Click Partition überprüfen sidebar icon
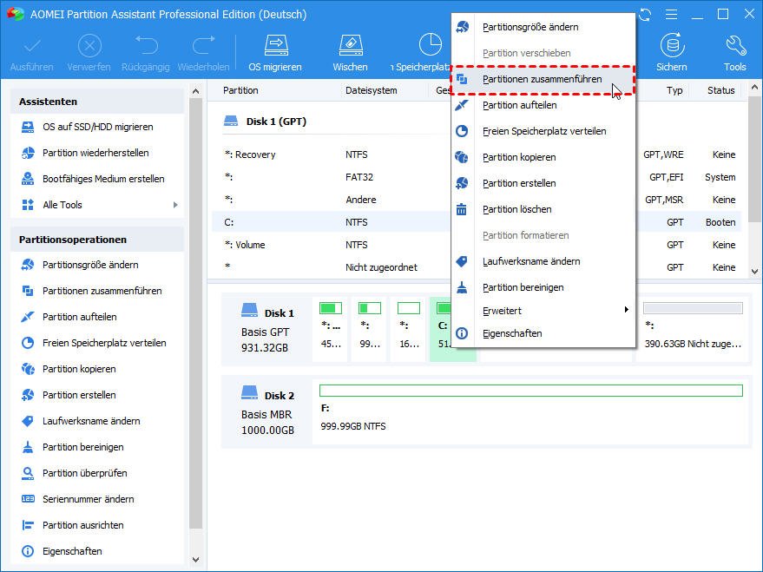The width and height of the screenshot is (763, 572). [28, 473]
